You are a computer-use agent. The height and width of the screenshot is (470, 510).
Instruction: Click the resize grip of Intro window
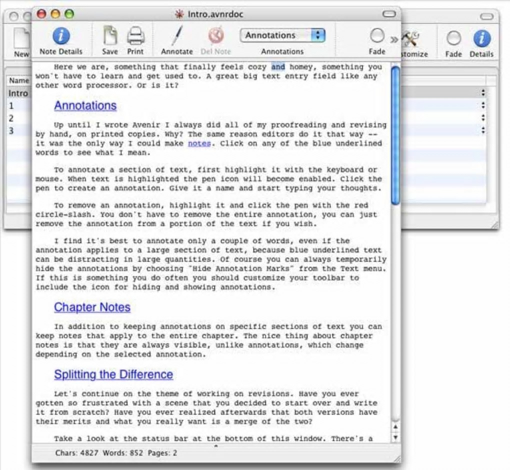397,458
